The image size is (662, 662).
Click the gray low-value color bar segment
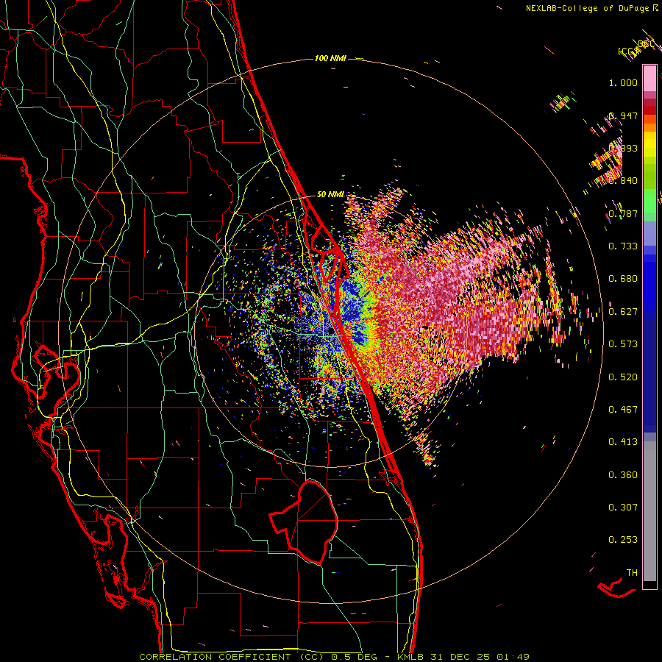tap(649, 511)
